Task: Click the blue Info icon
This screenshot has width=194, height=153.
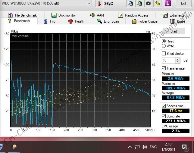Action: pos(45,21)
